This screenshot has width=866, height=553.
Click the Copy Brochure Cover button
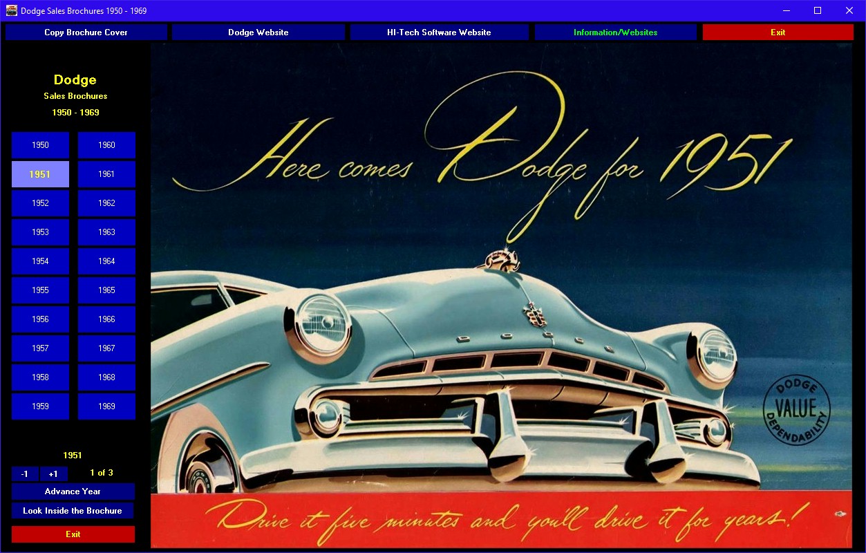coord(86,32)
